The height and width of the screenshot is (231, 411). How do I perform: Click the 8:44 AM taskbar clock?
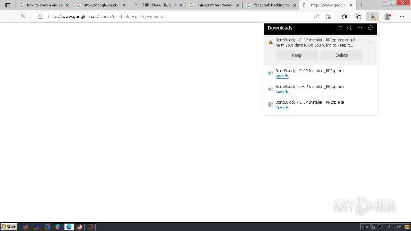(x=395, y=227)
